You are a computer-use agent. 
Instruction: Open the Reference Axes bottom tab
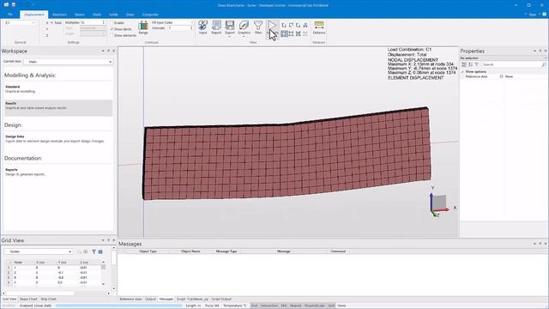coord(130,300)
